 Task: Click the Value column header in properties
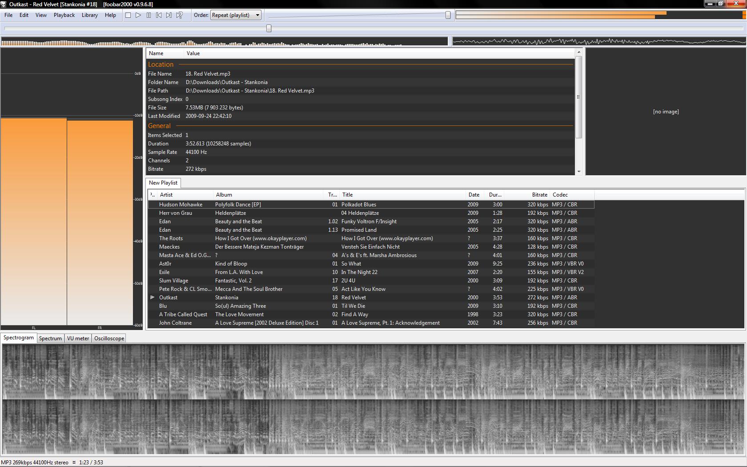379,53
